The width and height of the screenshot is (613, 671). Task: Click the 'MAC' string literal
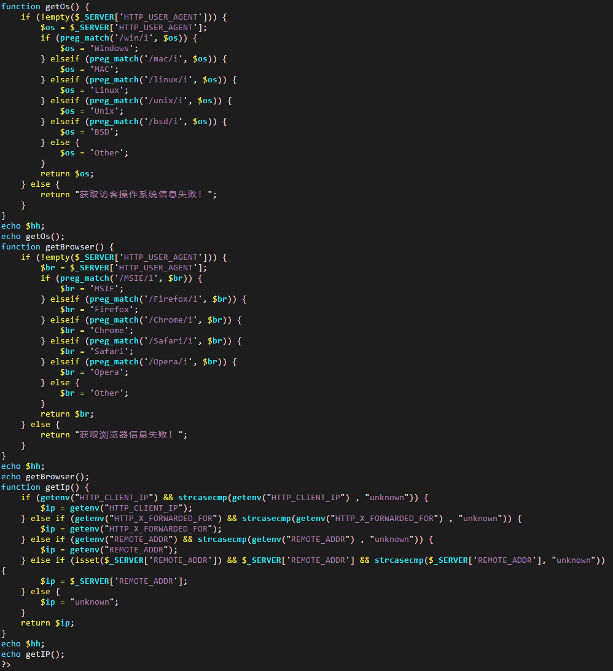102,69
